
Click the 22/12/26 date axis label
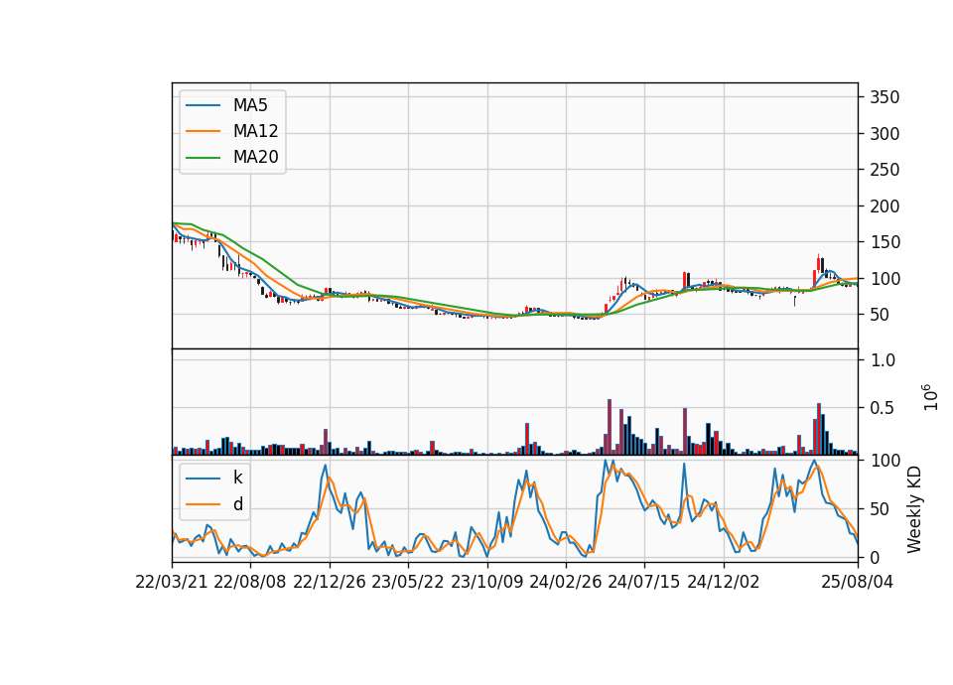[x=330, y=582]
